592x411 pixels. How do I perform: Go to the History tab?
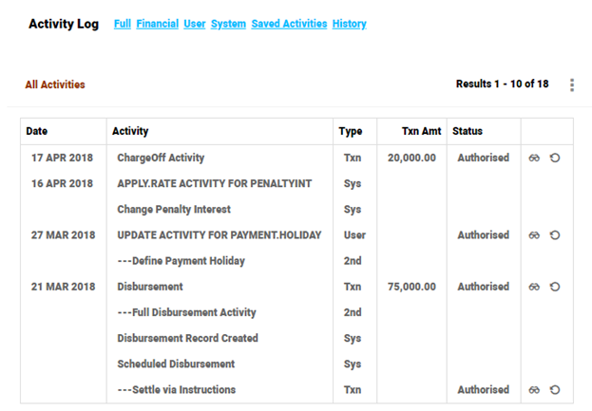(x=349, y=24)
